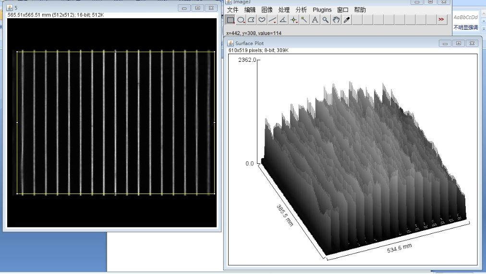The height and width of the screenshot is (274, 486).
Task: Open the 图像 menu
Action: [x=267, y=10]
